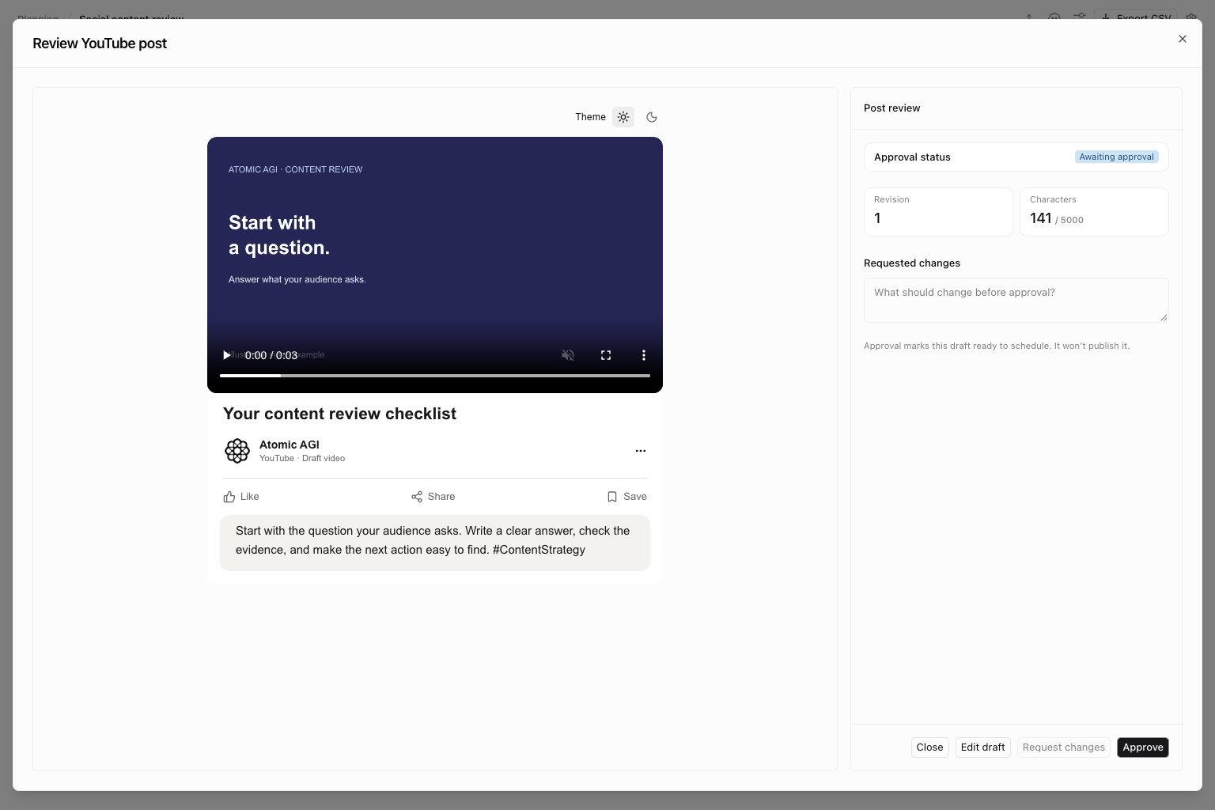
Task: Click the Share button in the post preview
Action: click(433, 497)
